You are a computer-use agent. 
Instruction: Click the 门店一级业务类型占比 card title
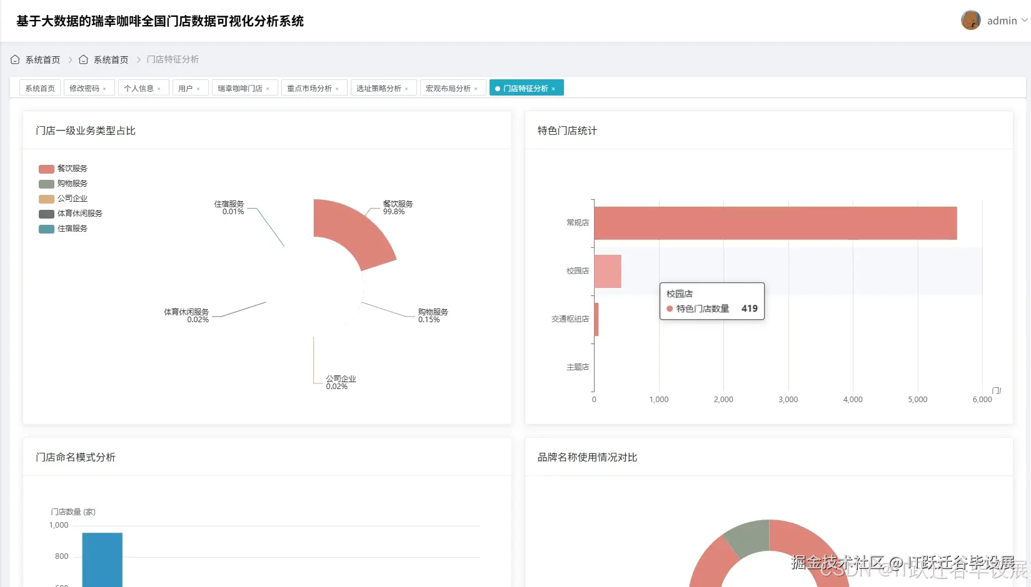coord(86,131)
